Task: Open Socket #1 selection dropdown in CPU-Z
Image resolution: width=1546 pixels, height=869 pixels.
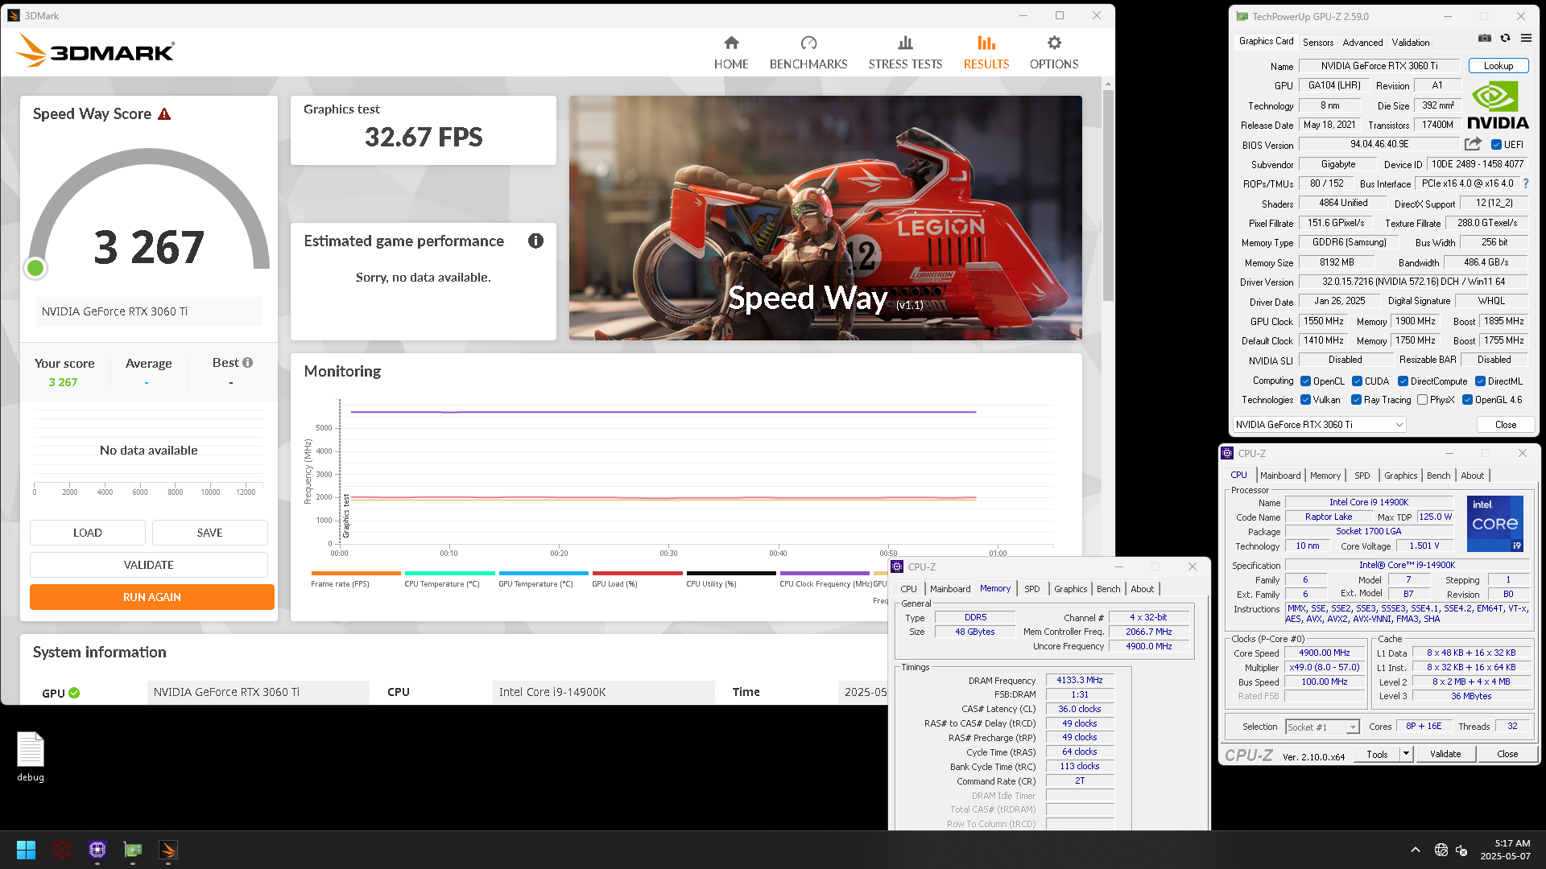Action: (x=1322, y=727)
